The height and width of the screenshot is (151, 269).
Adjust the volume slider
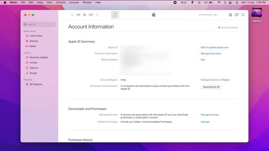(x=208, y=15)
